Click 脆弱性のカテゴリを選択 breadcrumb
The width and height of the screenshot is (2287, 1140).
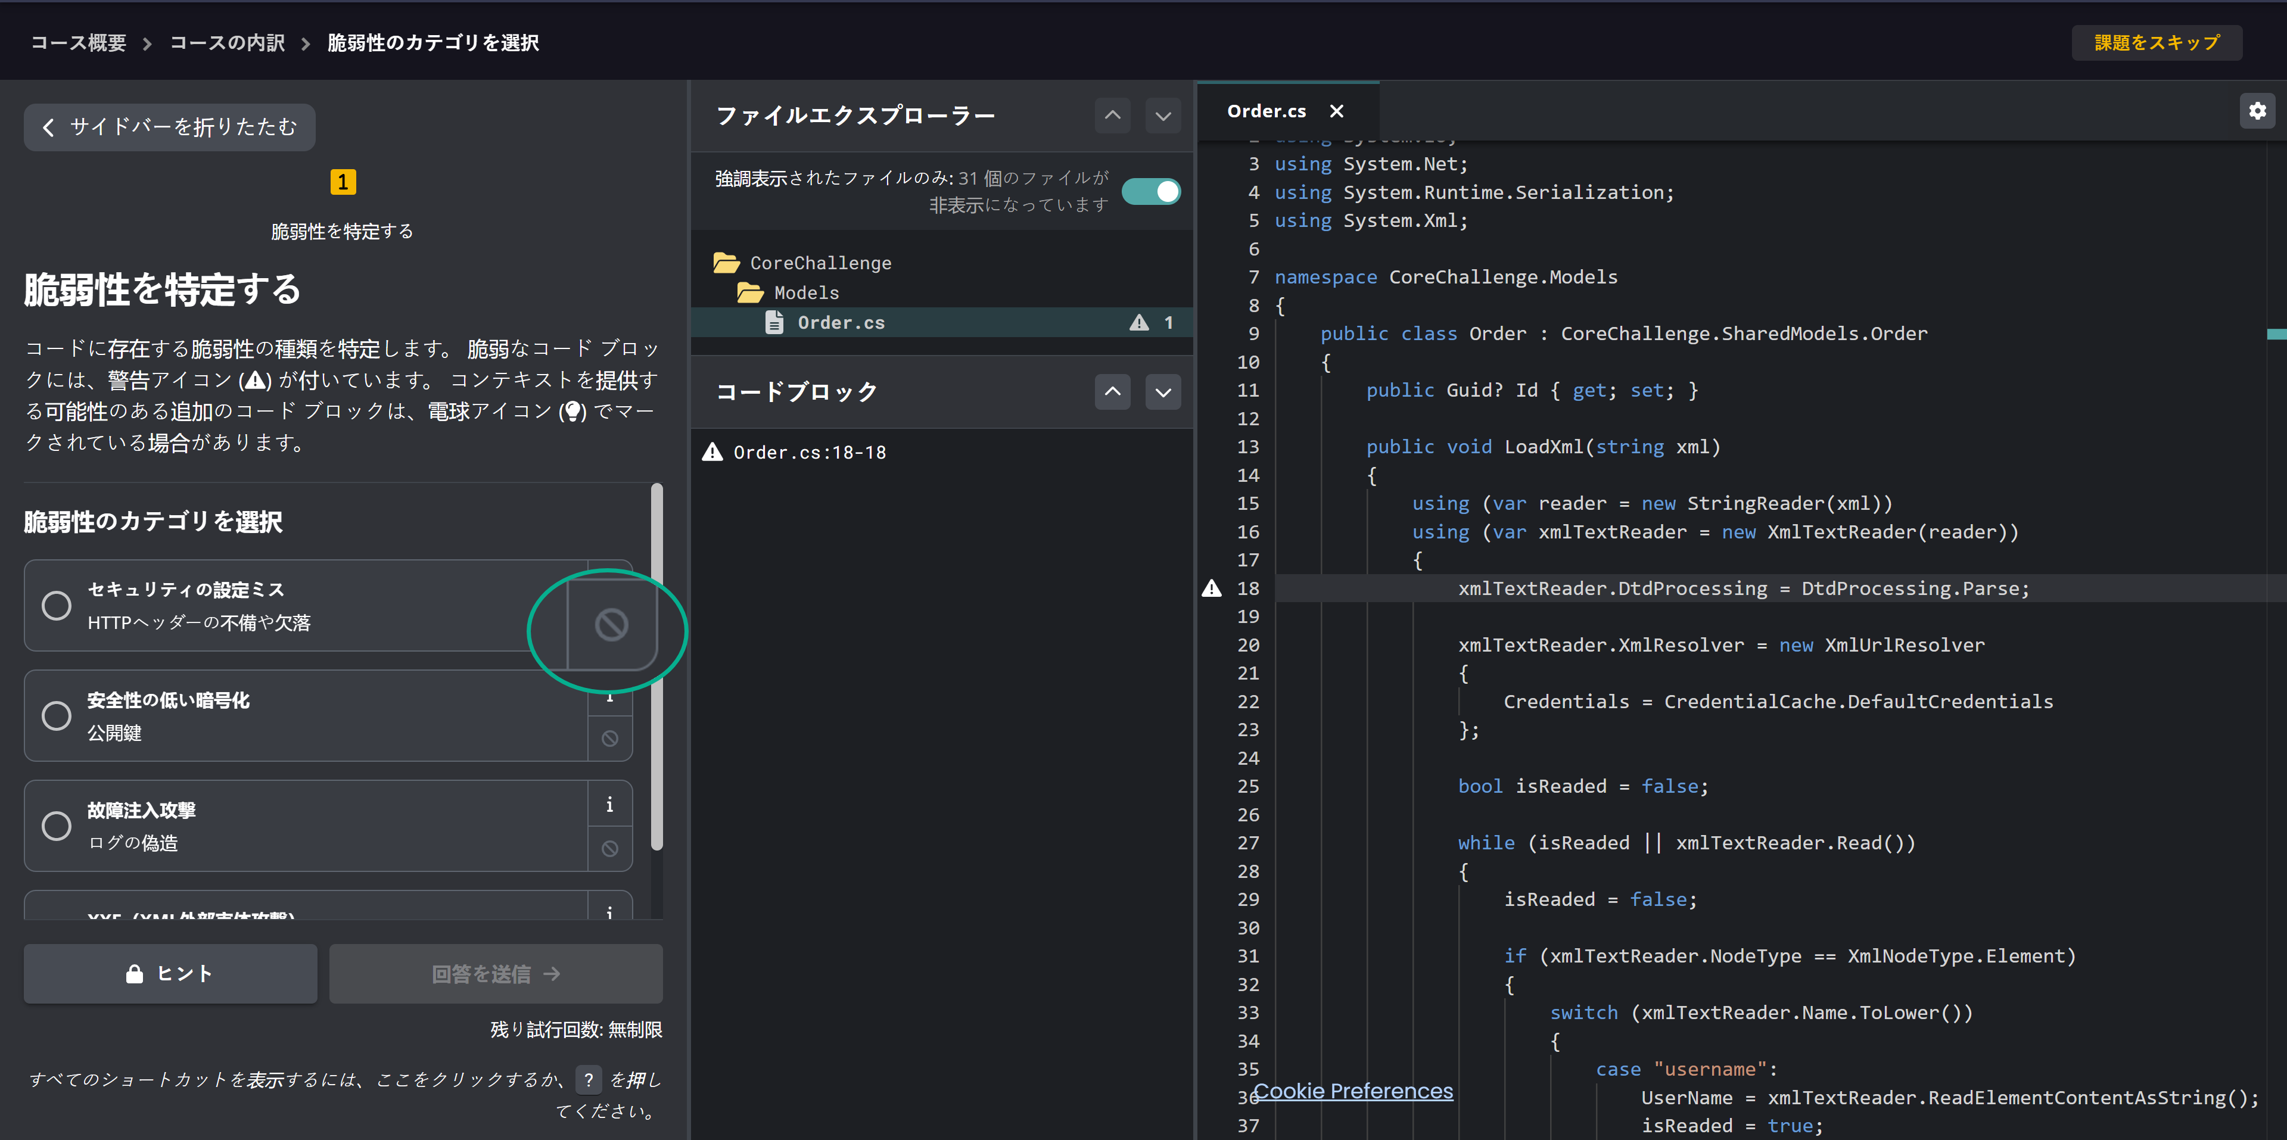coord(433,43)
